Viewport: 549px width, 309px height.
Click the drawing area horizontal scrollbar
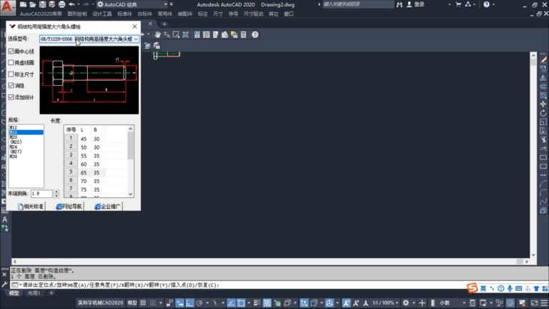pyautogui.click(x=270, y=261)
